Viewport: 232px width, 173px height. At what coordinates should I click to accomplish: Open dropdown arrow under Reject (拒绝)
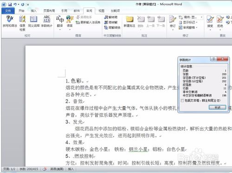[x=220, y=30]
